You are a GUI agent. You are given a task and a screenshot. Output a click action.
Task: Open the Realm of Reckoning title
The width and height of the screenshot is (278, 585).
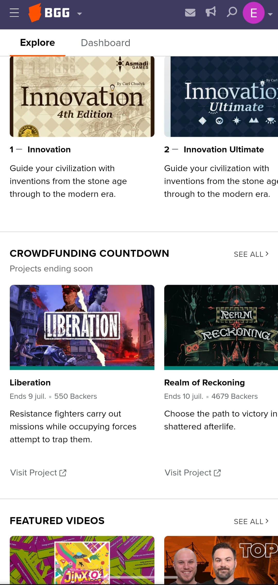coord(204,383)
